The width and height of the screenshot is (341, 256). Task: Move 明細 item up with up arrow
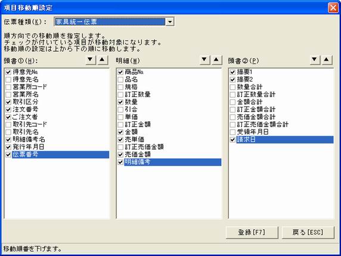tap(216, 60)
